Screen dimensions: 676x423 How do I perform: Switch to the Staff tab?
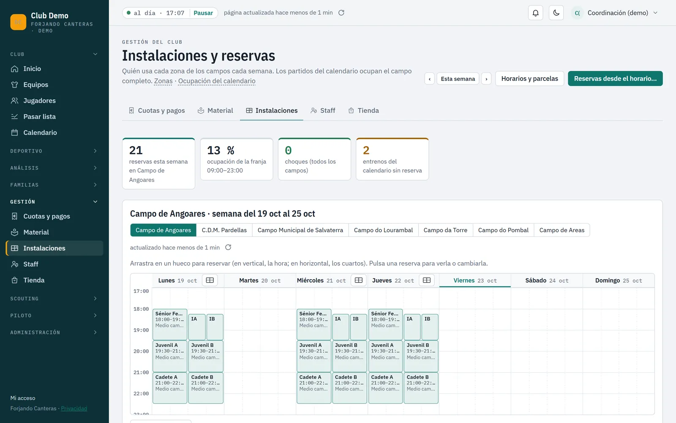tap(323, 110)
